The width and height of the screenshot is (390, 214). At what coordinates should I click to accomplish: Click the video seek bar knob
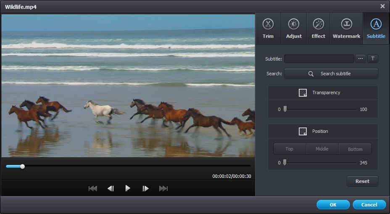[x=22, y=166]
